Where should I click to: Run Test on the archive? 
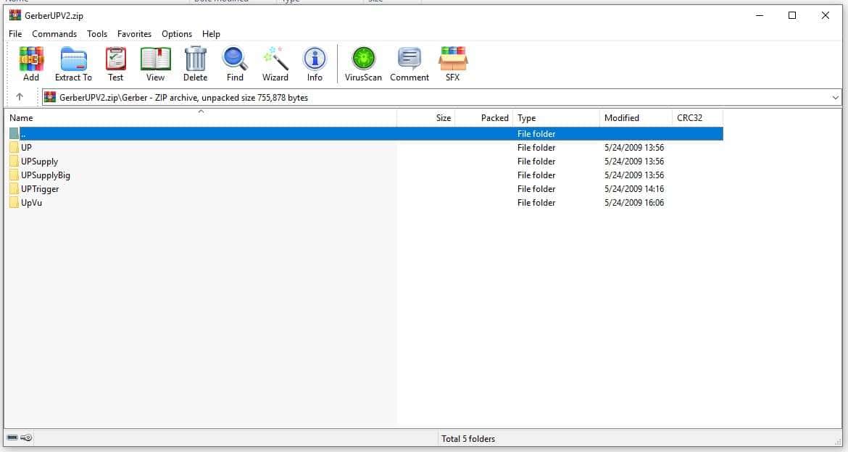(116, 59)
